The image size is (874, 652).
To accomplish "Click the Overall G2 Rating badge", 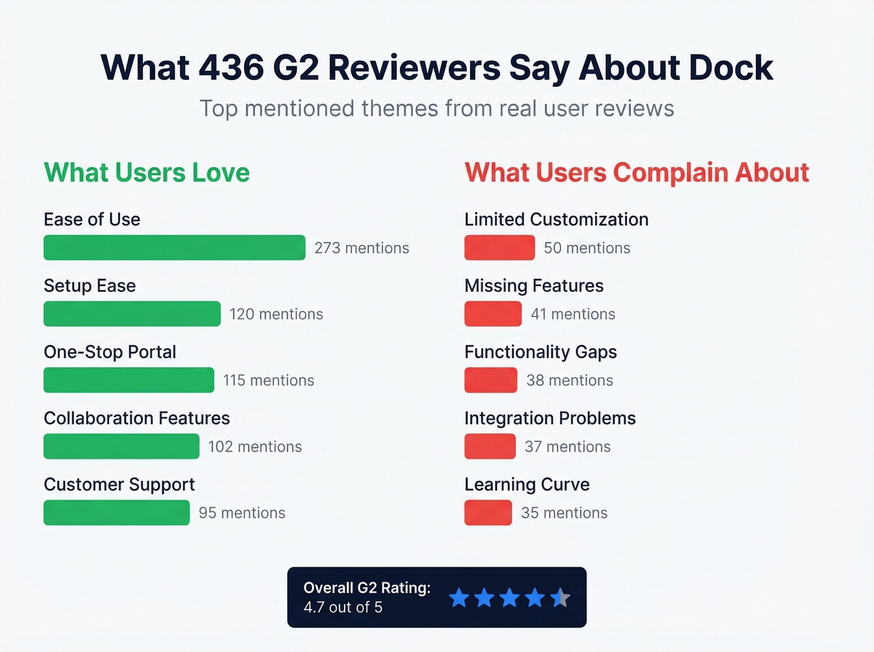I will (436, 597).
